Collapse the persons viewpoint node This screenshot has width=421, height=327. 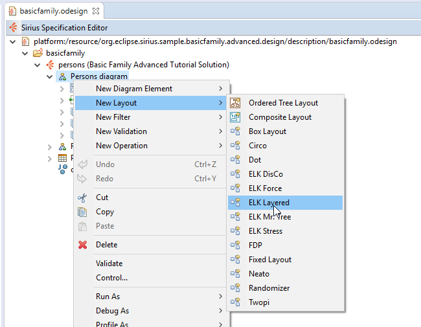click(39, 65)
